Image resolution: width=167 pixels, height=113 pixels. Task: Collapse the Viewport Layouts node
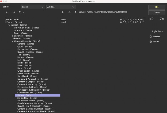(13, 41)
